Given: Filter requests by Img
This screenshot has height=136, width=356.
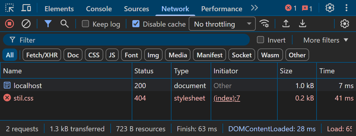Looking at the screenshot, I should [x=153, y=55].
